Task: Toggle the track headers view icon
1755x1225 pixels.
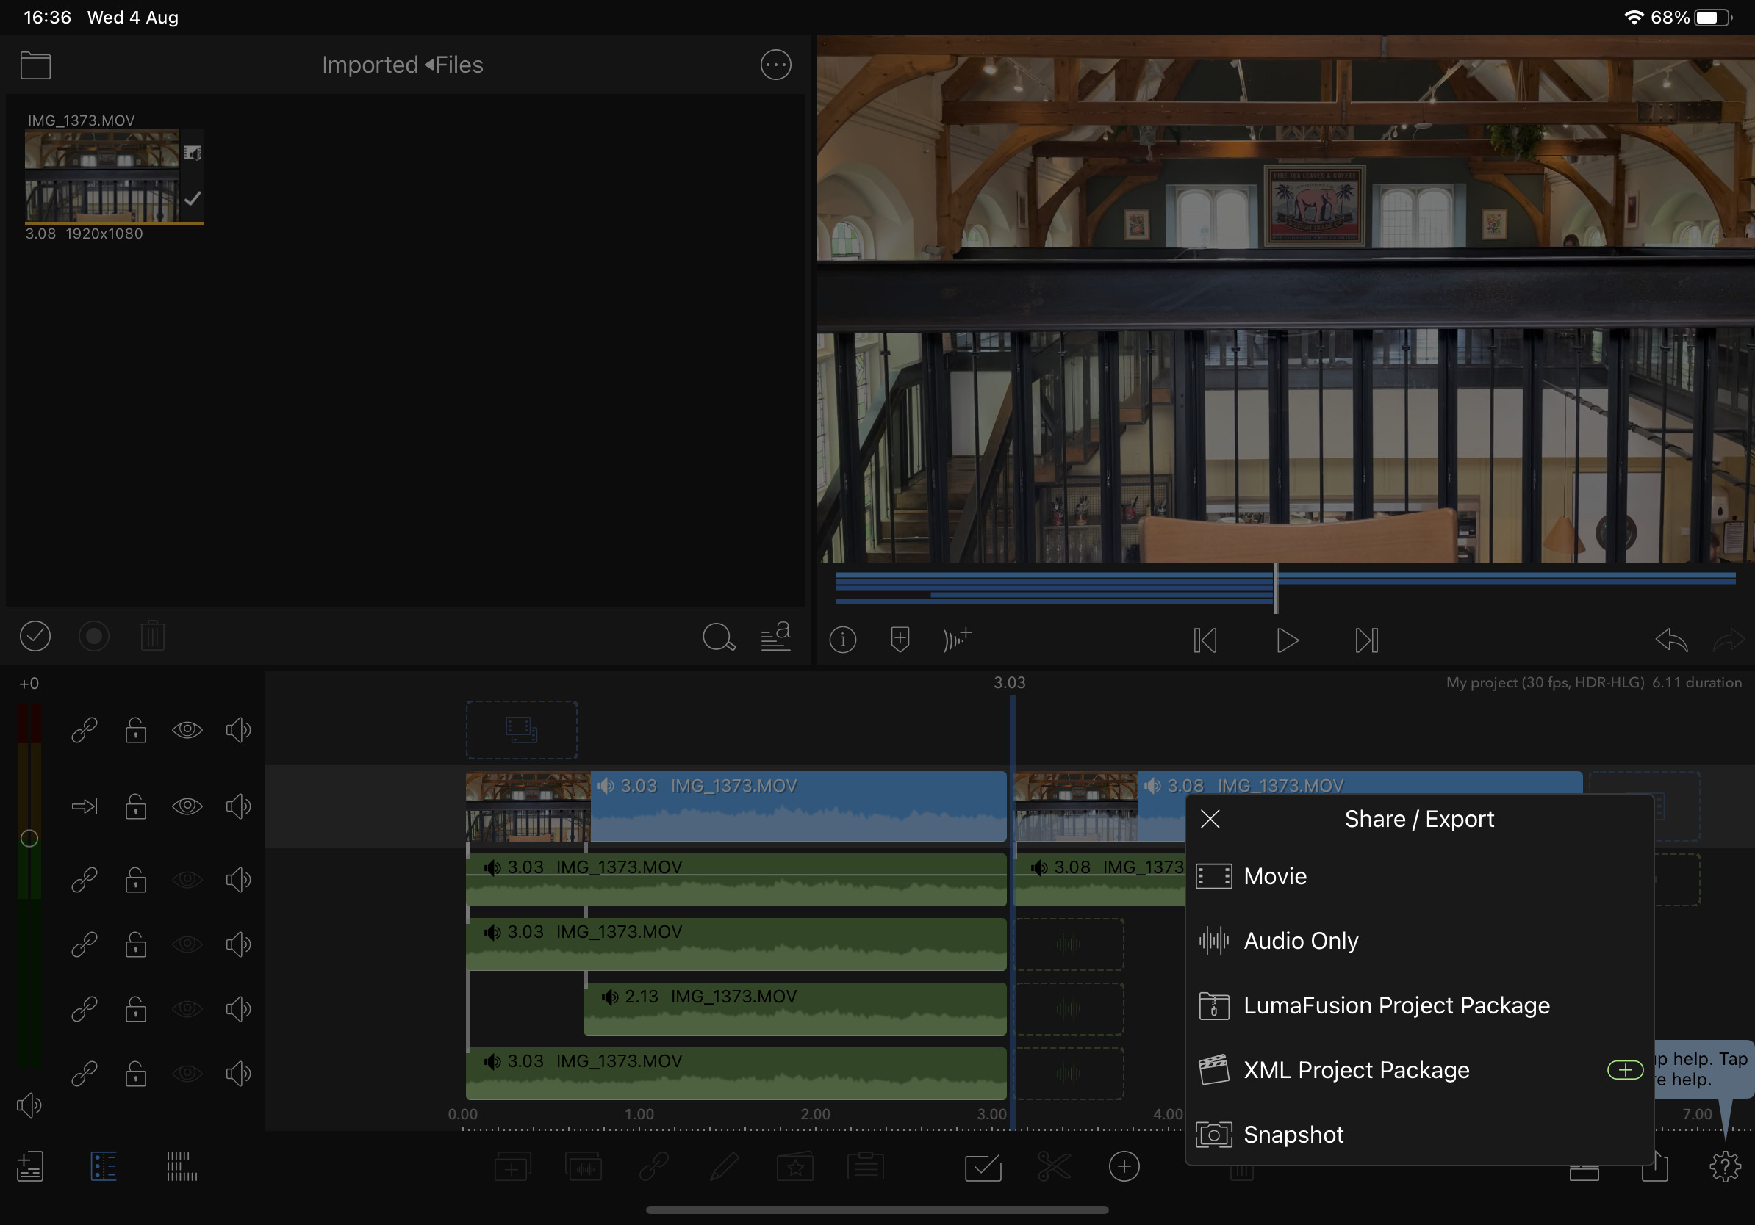Action: click(103, 1166)
